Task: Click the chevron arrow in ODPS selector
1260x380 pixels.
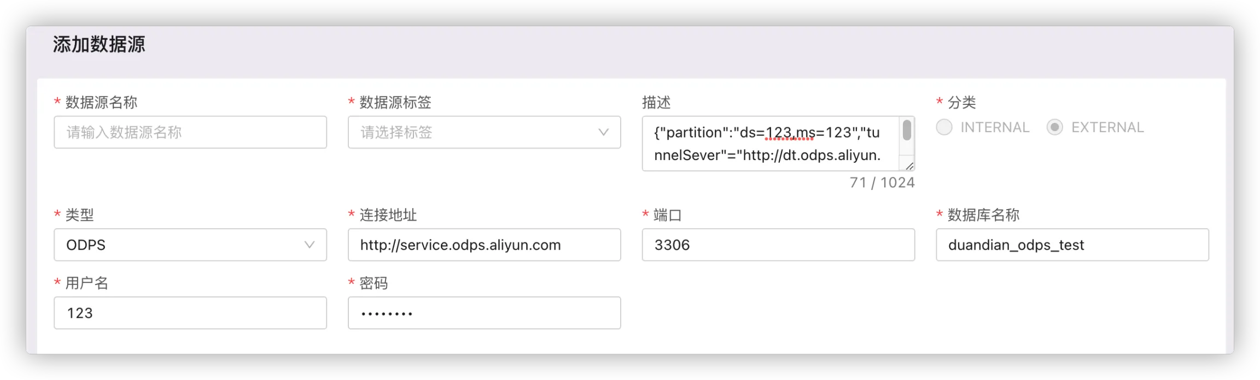Action: [x=310, y=245]
